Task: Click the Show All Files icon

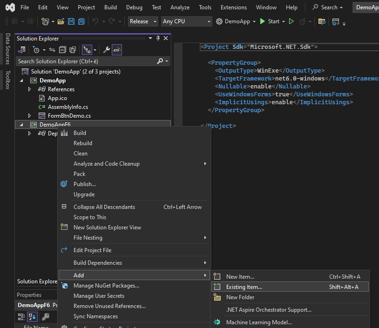Action: click(73, 50)
